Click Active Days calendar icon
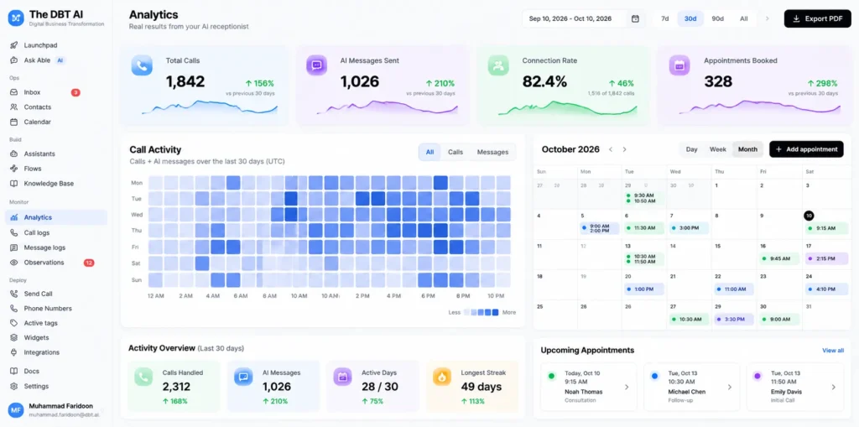The image size is (859, 427). coord(342,377)
